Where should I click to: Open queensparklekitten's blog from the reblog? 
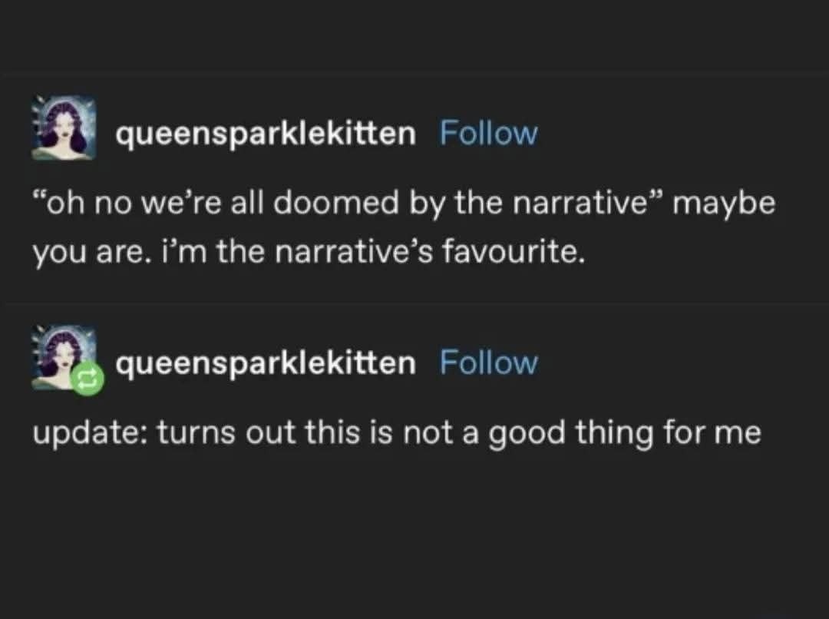(x=266, y=362)
